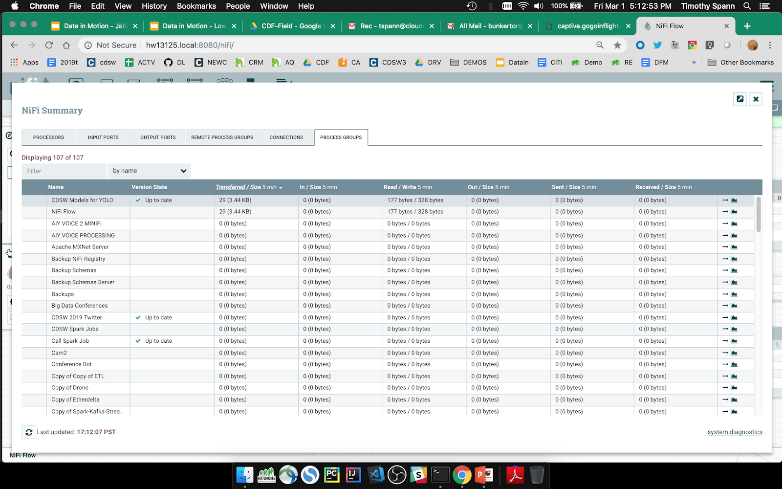
Task: Switch to the Processors tab
Action: pyautogui.click(x=49, y=137)
